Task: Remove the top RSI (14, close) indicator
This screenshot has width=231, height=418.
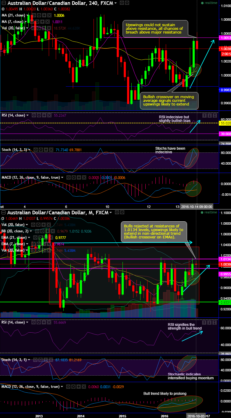Action: 49,115
